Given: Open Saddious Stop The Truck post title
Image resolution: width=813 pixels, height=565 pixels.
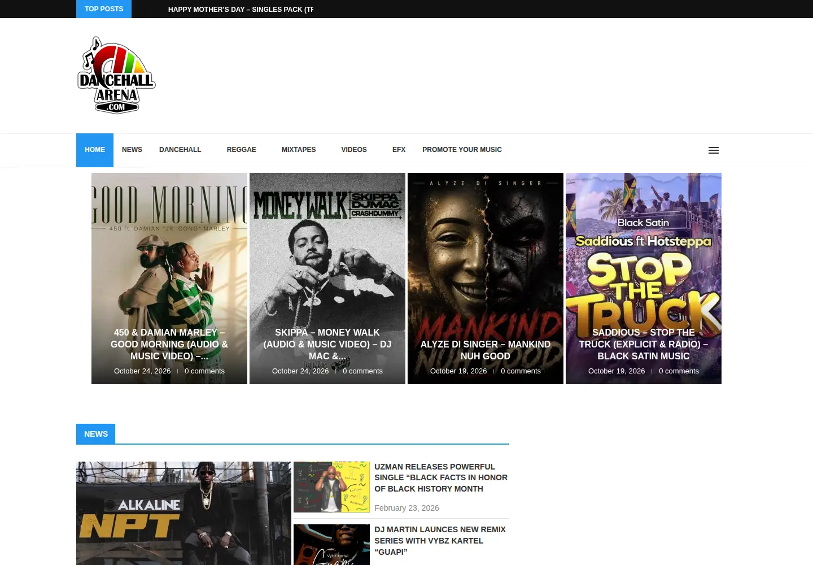Looking at the screenshot, I should coord(644,344).
